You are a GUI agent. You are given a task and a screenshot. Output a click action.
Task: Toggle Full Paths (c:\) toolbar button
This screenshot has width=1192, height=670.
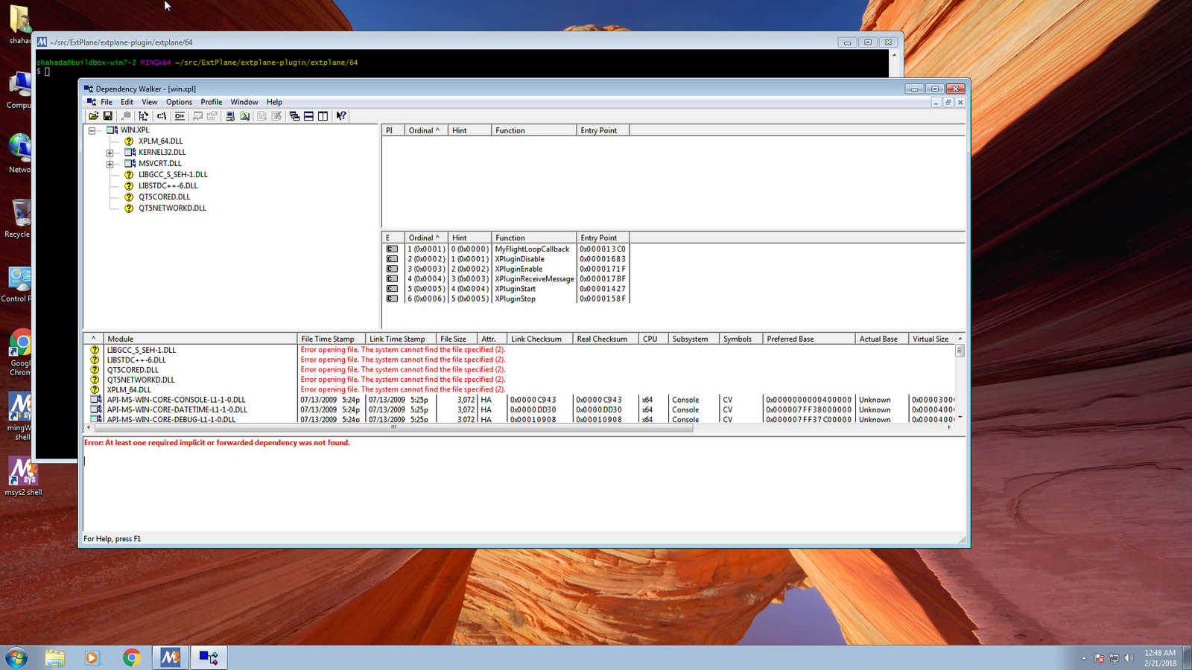pyautogui.click(x=162, y=116)
